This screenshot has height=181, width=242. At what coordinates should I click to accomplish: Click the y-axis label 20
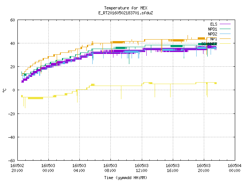click(12, 67)
